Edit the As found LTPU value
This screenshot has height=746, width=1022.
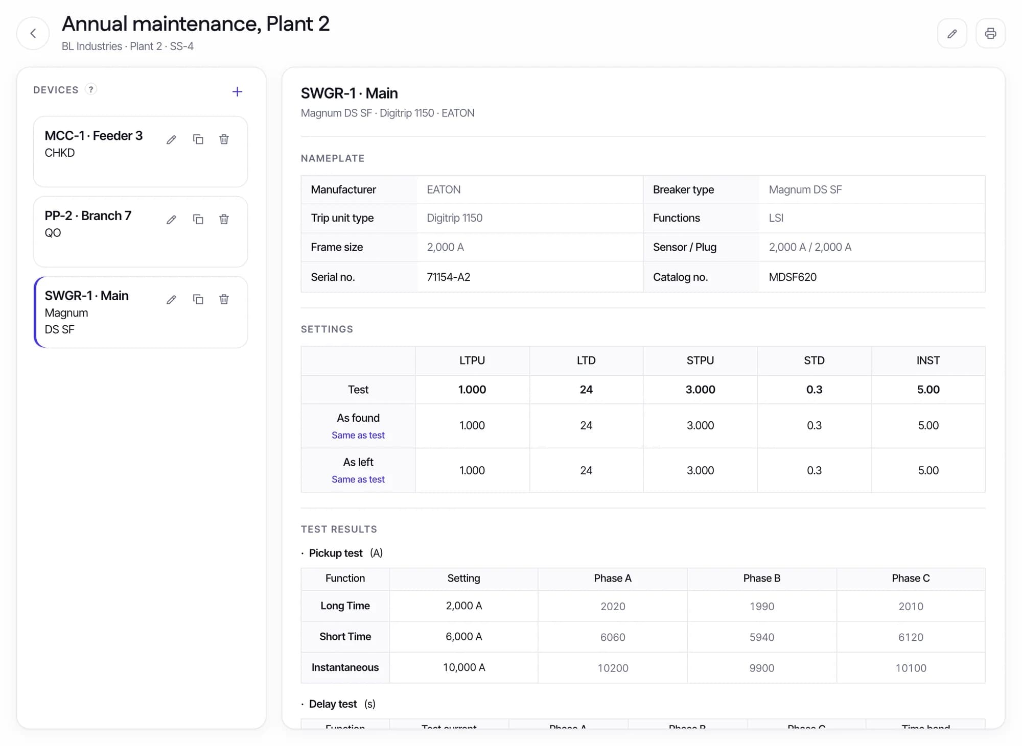[472, 426]
